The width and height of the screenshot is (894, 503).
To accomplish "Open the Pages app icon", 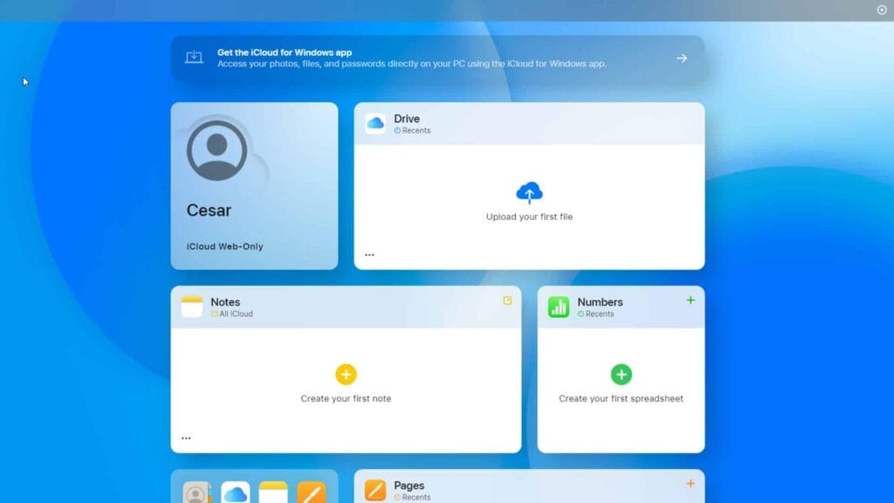I will coord(375,490).
